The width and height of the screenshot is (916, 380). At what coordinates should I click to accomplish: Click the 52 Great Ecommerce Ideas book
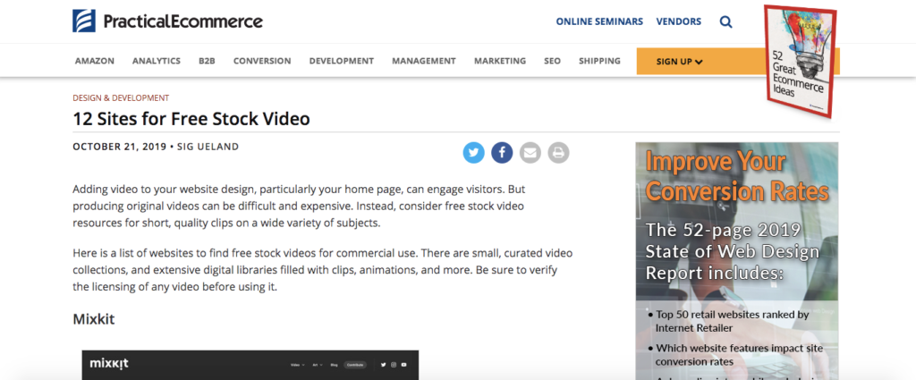801,60
